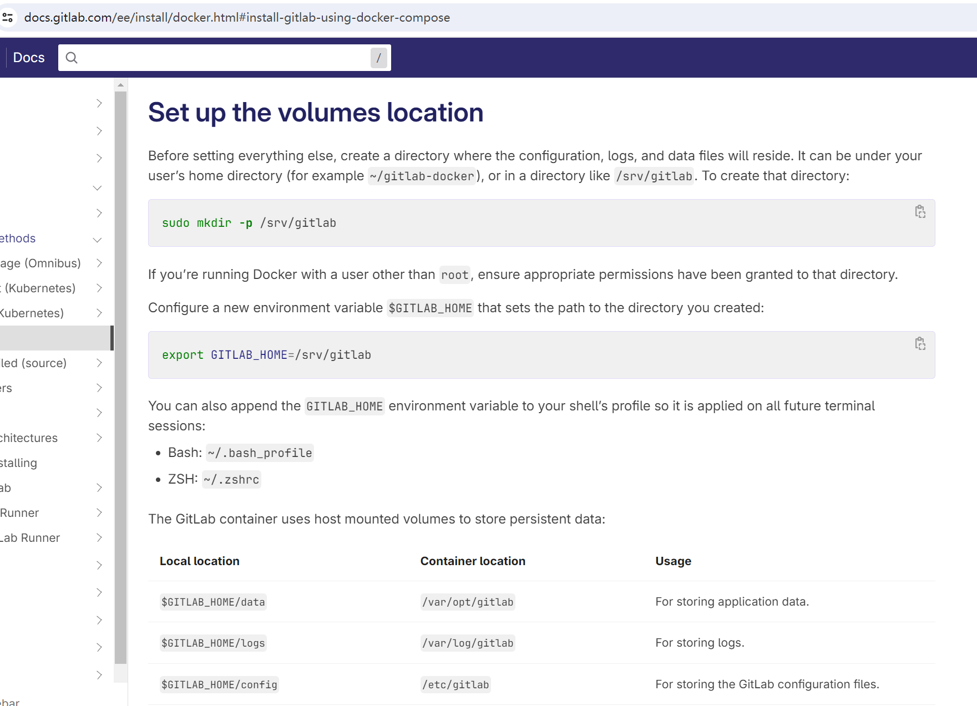Click the Docs link in the header
The image size is (977, 706).
28,57
